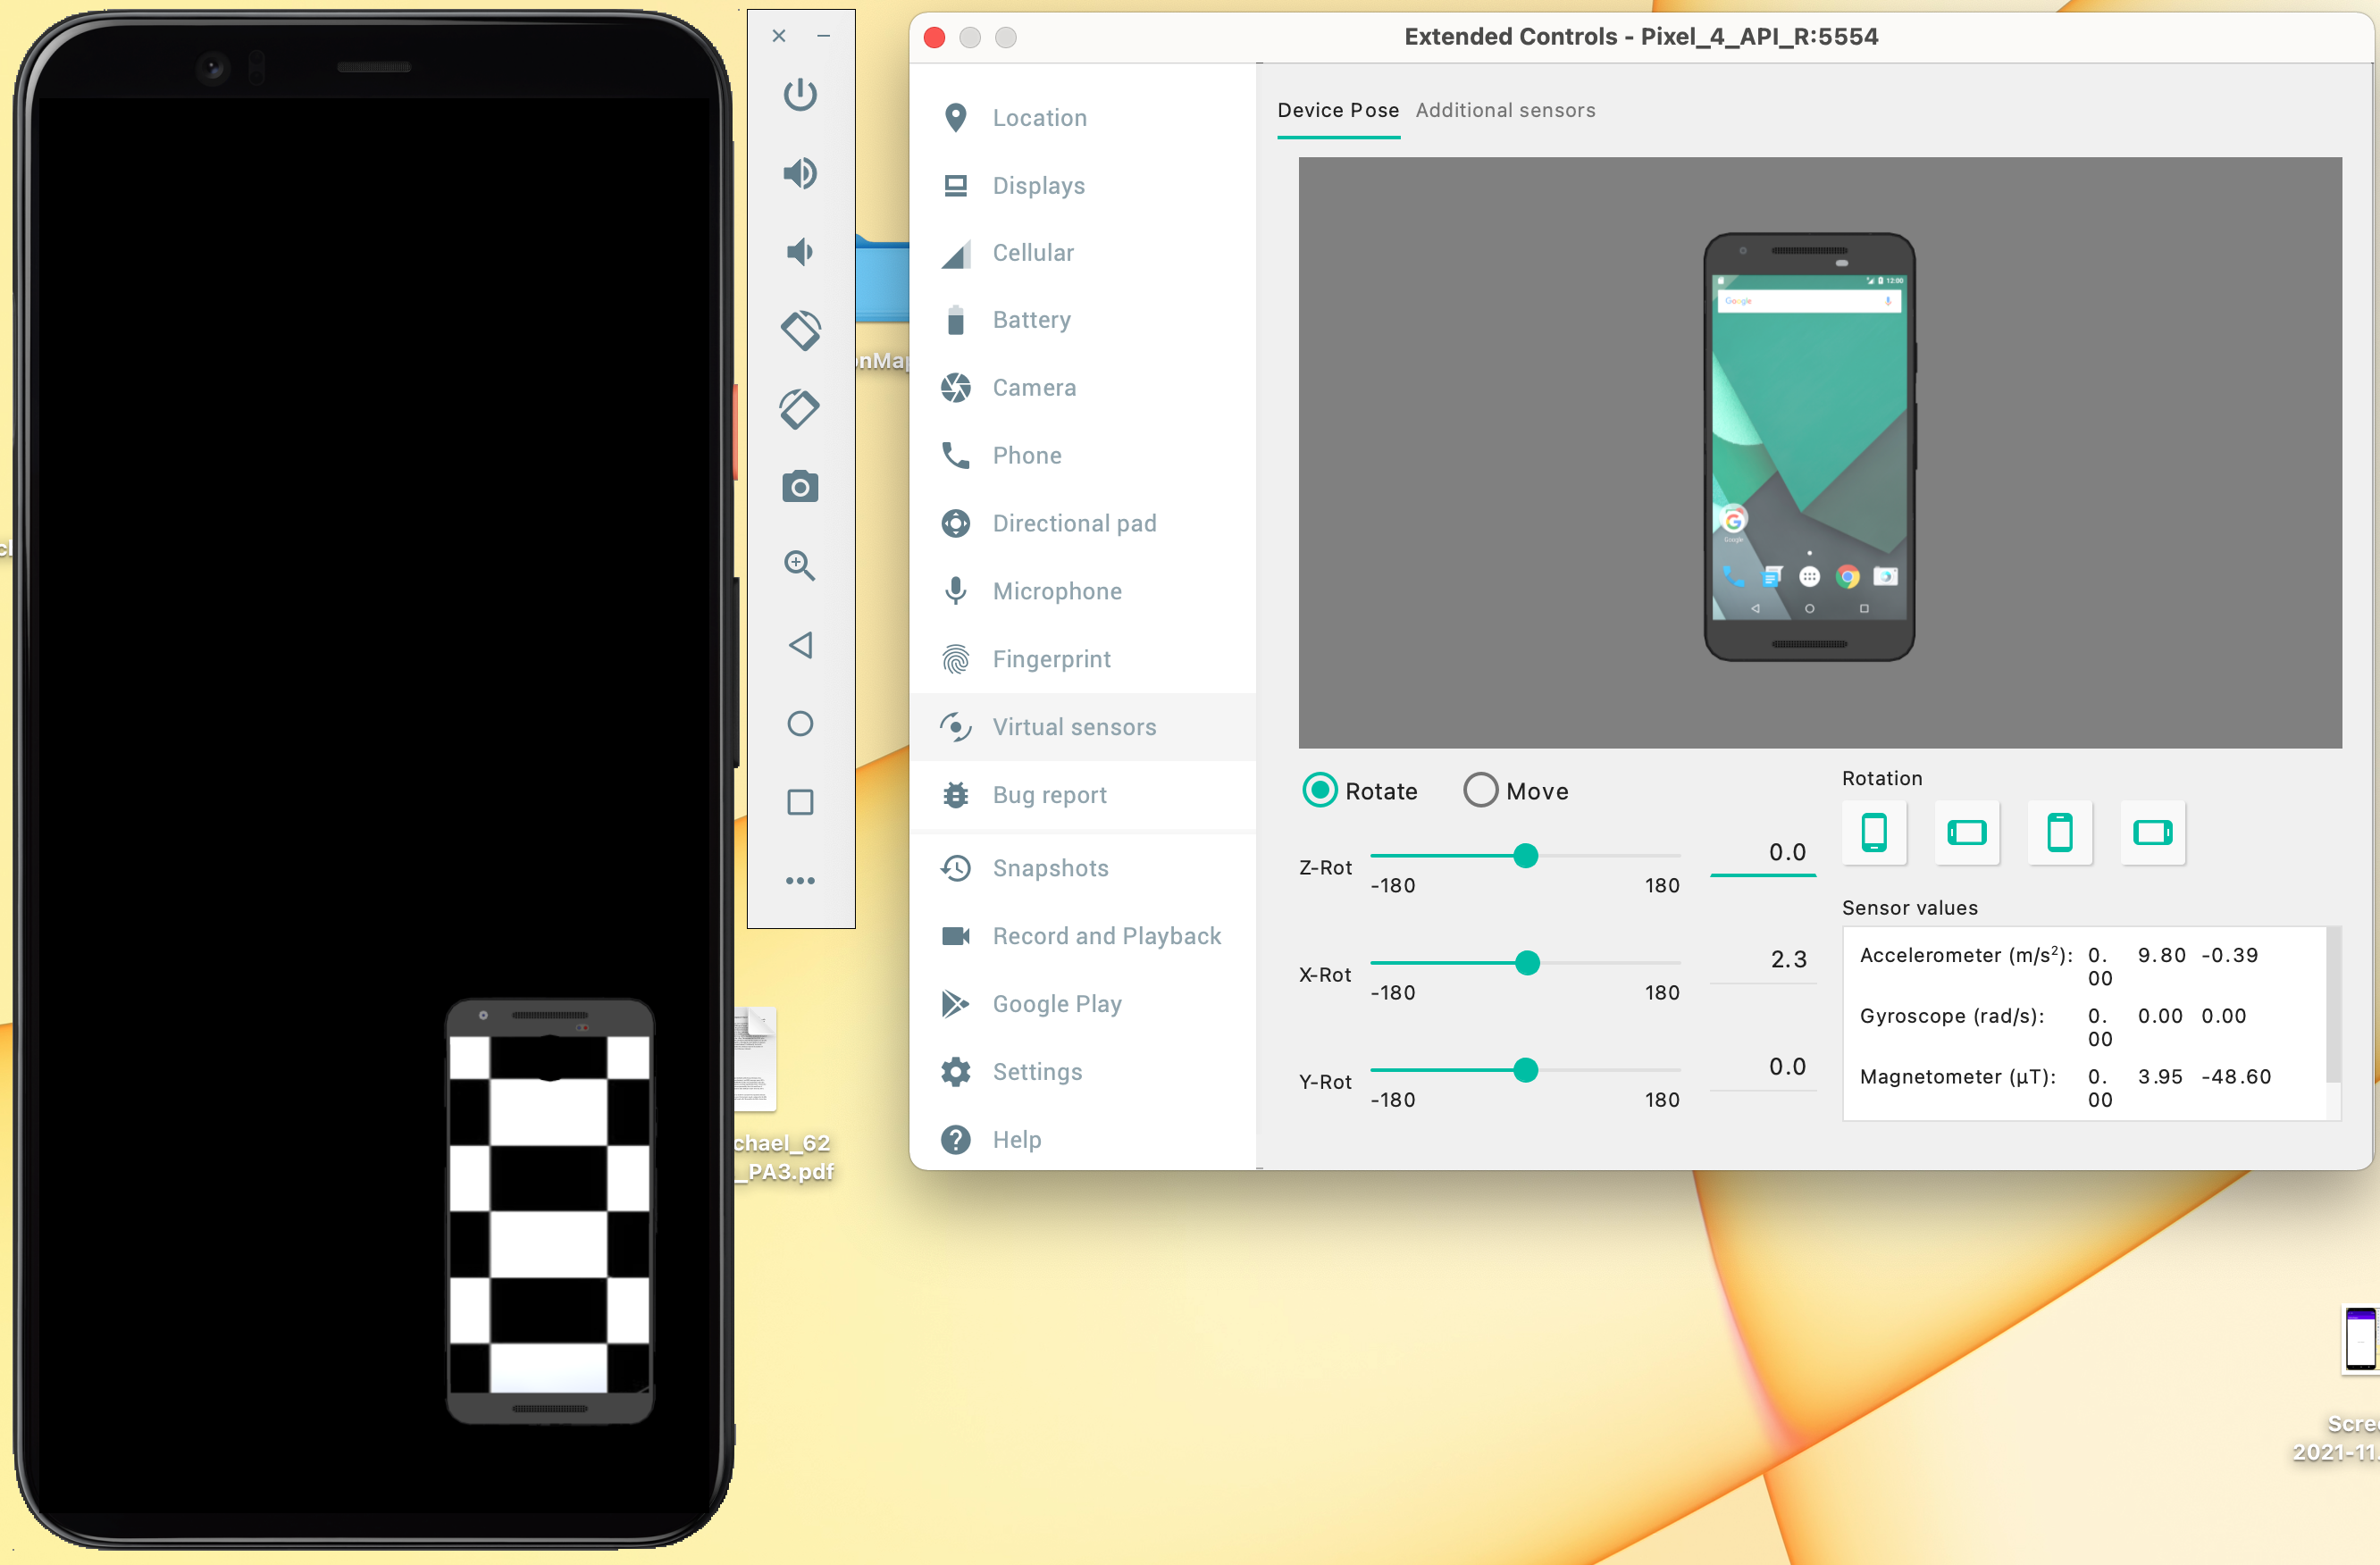Open more emulator options via the ellipsis
Viewport: 2380px width, 1565px height.
click(799, 880)
